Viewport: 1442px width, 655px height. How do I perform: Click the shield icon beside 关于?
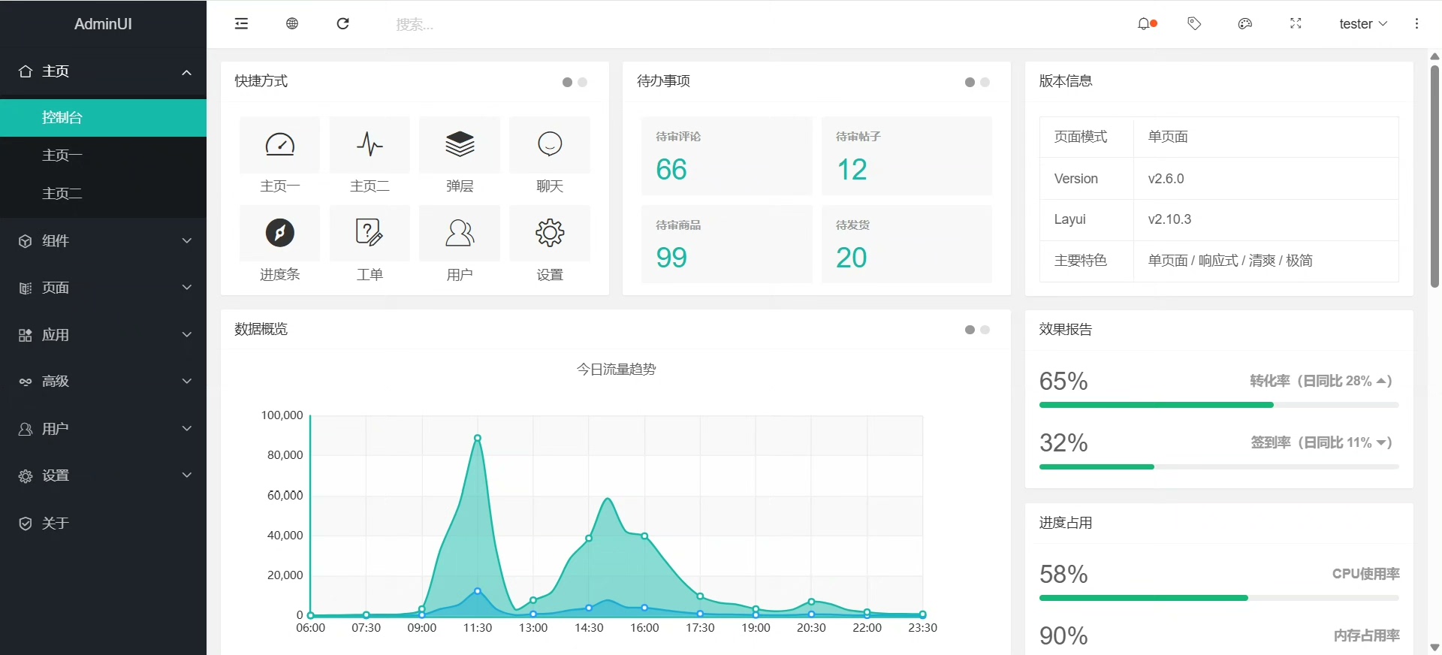pos(26,524)
